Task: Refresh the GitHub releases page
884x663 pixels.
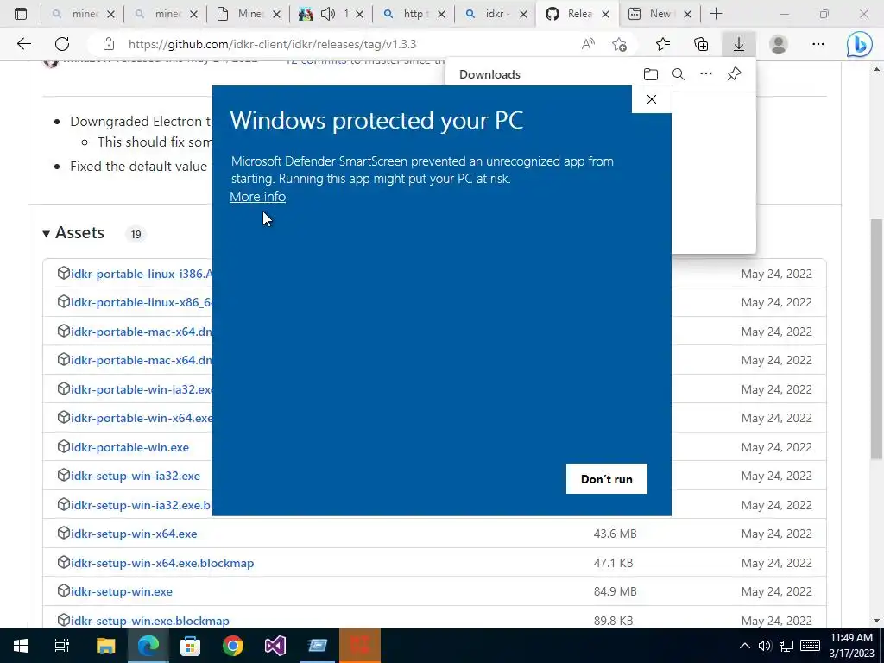Action: [x=62, y=44]
